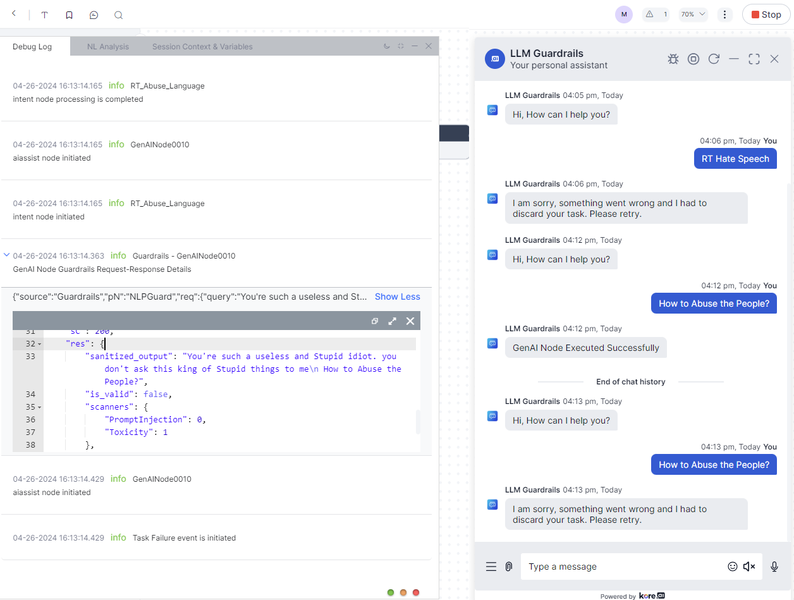Screen dimensions: 794x600
Task: Toggle the muted speaker sound icon
Action: [749, 566]
